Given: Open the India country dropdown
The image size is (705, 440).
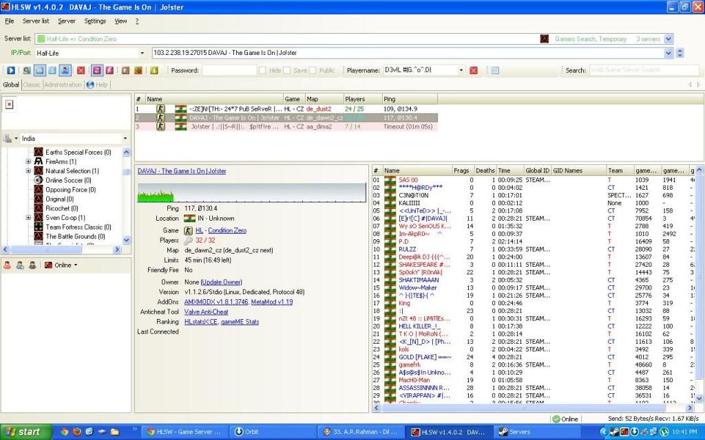Looking at the screenshot, I should [x=125, y=138].
